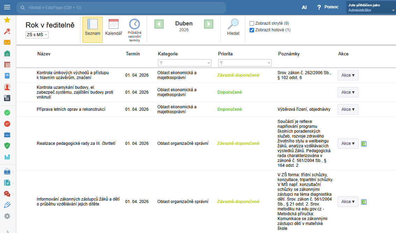
Task: Open the Administrátor account dropdown
Action: pos(370,8)
